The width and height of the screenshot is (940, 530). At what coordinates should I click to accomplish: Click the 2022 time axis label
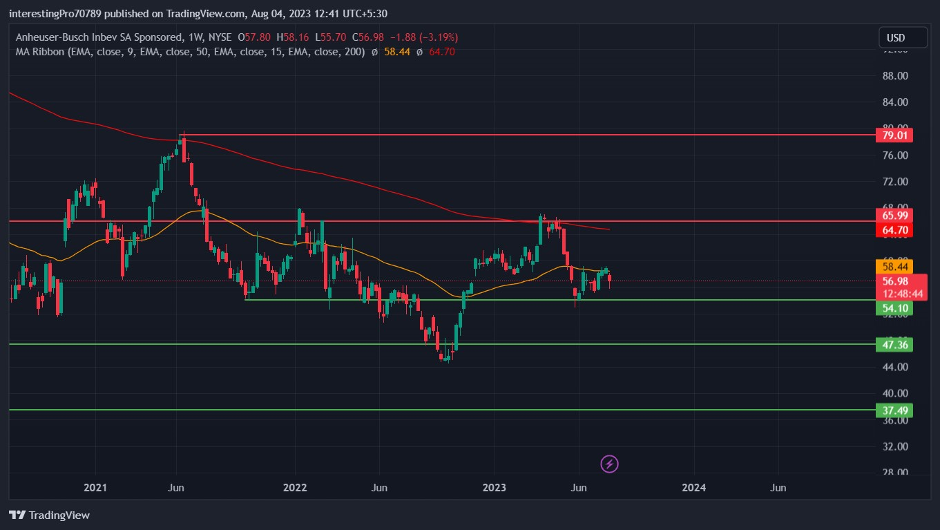(295, 488)
